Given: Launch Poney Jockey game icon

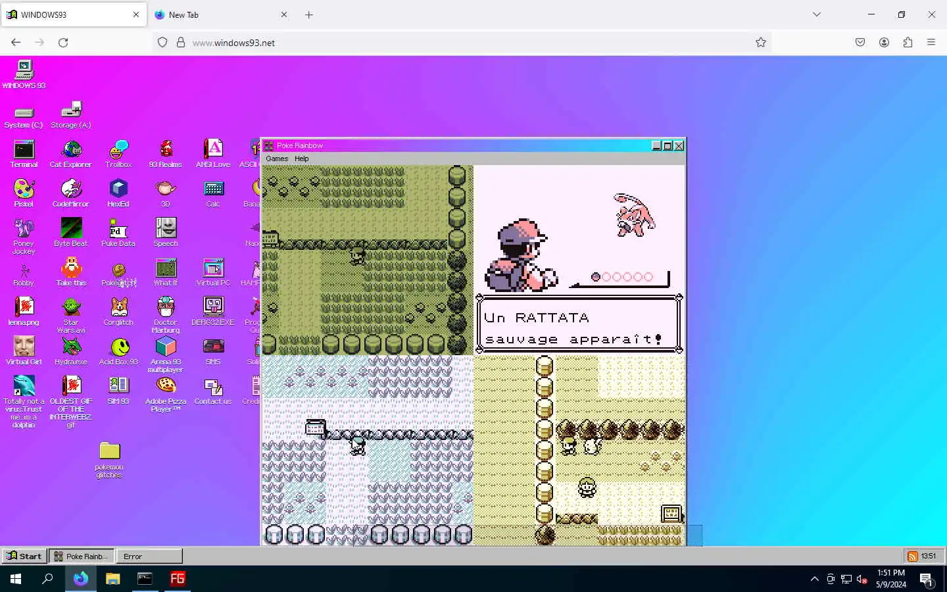Looking at the screenshot, I should (x=24, y=237).
